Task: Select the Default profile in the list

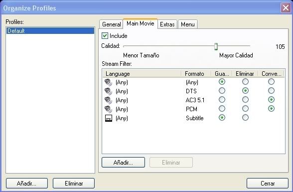Action: pyautogui.click(x=50, y=30)
